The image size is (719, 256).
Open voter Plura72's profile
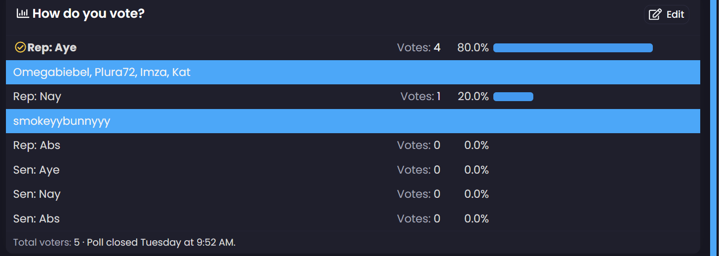click(119, 73)
